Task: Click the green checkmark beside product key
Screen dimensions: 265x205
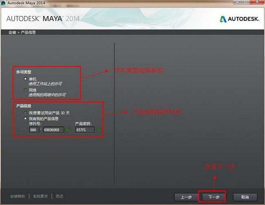Action: tap(98, 130)
